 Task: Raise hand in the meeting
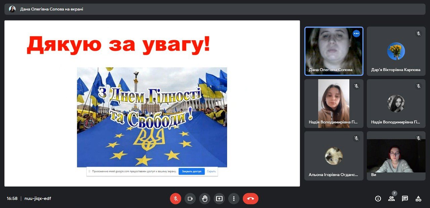(205, 199)
